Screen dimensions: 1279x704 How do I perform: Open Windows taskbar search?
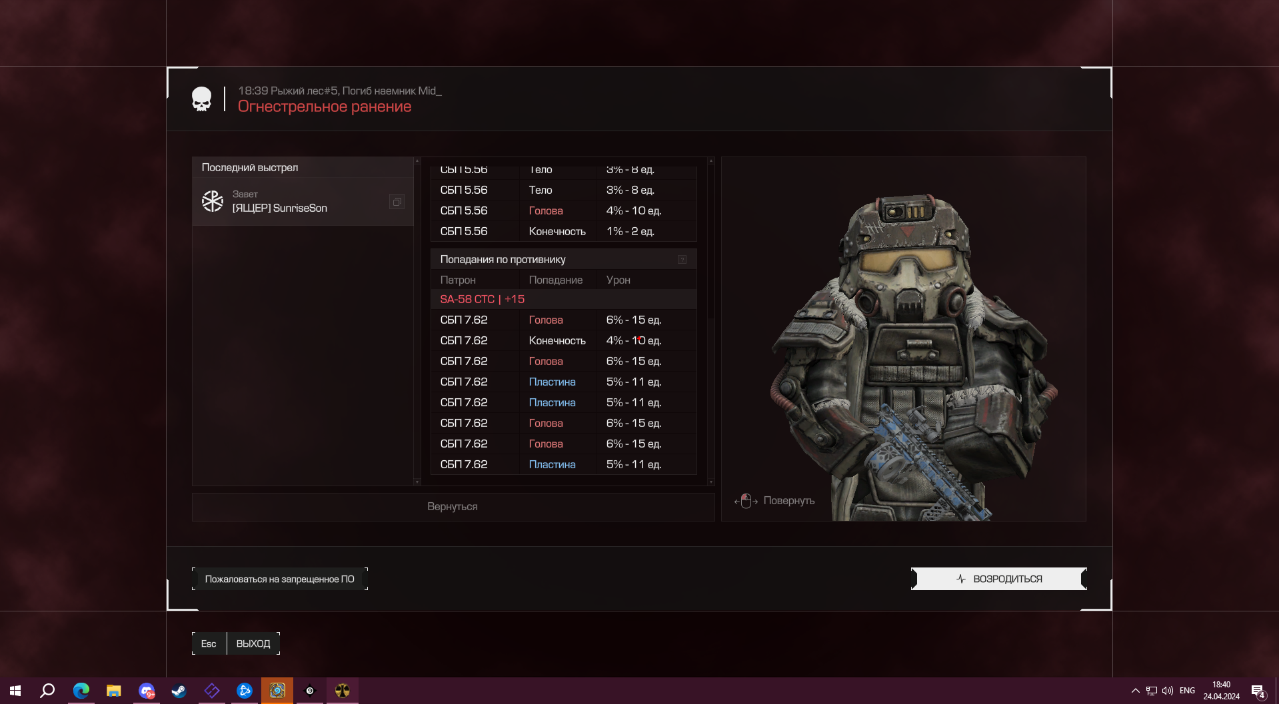pyautogui.click(x=47, y=691)
